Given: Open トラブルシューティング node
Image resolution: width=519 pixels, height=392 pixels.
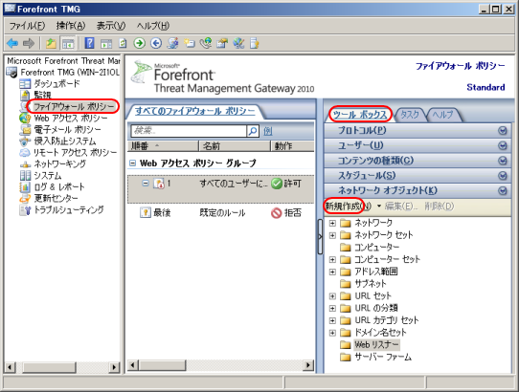Looking at the screenshot, I should pos(69,210).
